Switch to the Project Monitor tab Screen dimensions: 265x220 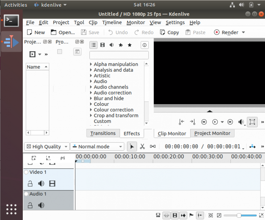(212, 133)
